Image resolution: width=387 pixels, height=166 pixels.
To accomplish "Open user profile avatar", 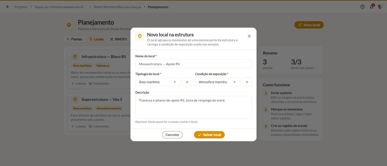I will (x=380, y=7).
